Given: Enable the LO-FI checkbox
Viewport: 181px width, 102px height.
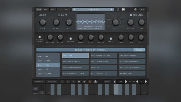Looking at the screenshot, I should click(x=59, y=15).
